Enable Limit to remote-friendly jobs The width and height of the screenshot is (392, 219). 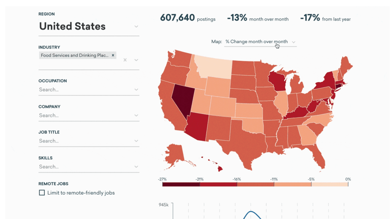coord(42,193)
